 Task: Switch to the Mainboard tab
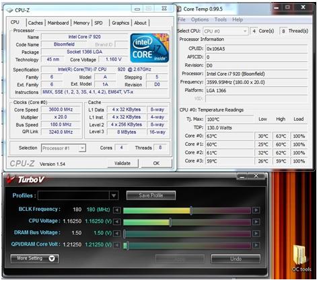[58, 23]
